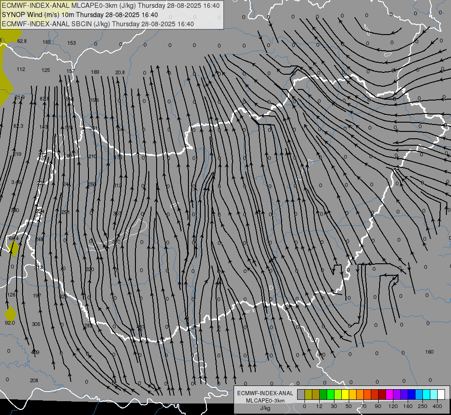Viewport: 451px width, 415px height.
Task: Click the map value 92.0
Action: (x=10, y=323)
